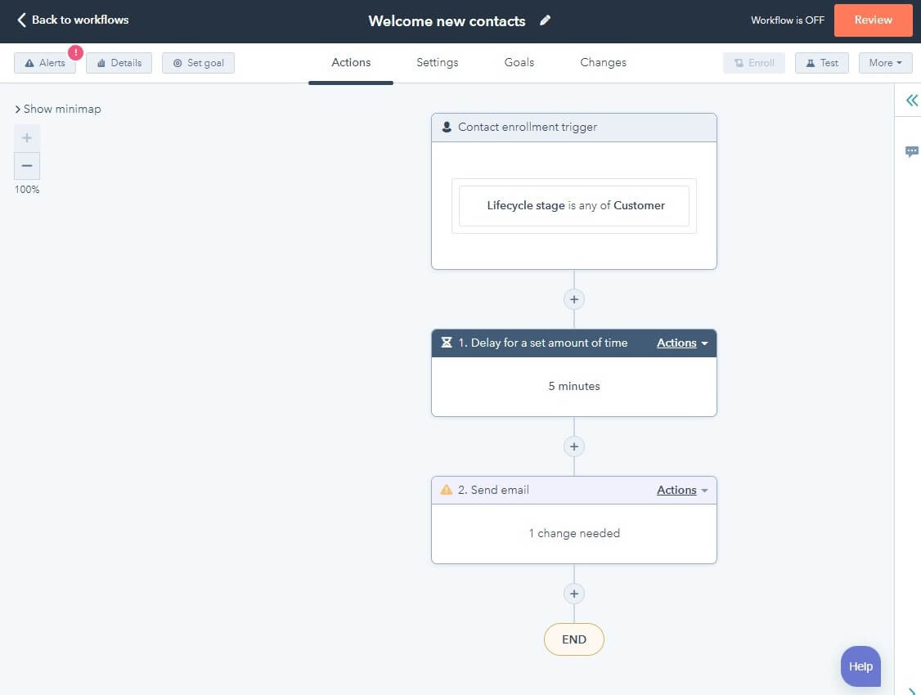
Task: Open the Changes tab
Action: click(x=603, y=62)
